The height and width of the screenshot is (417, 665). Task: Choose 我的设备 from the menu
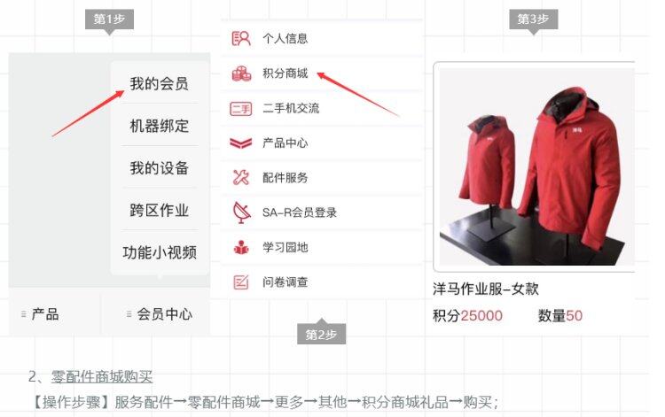159,168
